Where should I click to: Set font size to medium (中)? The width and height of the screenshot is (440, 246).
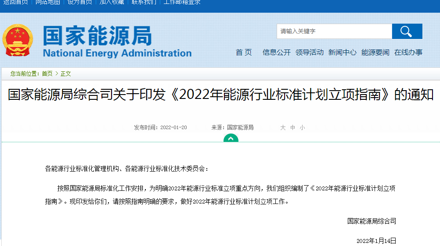pyautogui.click(x=293, y=128)
